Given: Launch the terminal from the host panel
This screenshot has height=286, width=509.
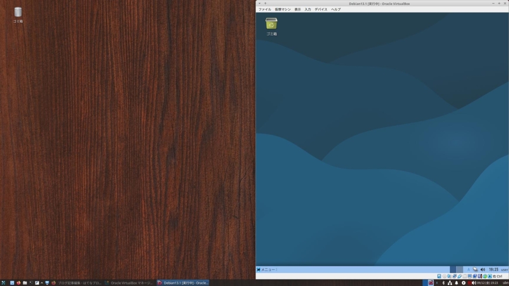Looking at the screenshot, I should tap(31, 283).
